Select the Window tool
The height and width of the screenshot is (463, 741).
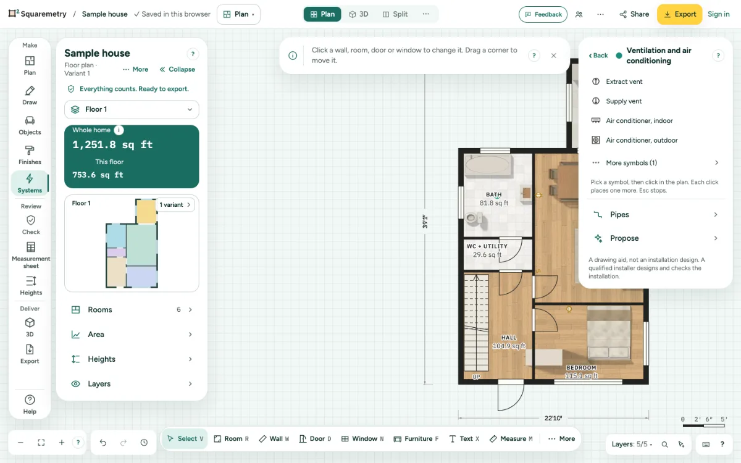point(362,439)
